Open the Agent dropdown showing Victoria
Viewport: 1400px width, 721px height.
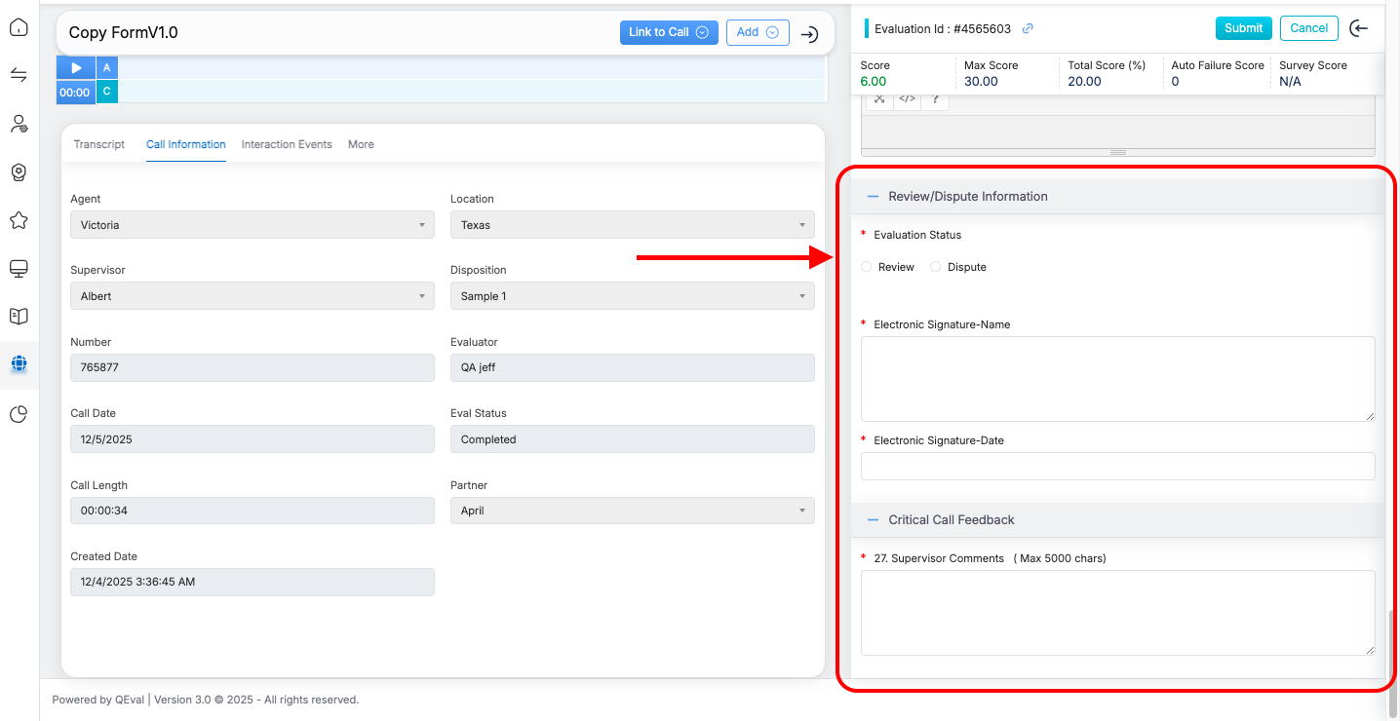pyautogui.click(x=252, y=225)
